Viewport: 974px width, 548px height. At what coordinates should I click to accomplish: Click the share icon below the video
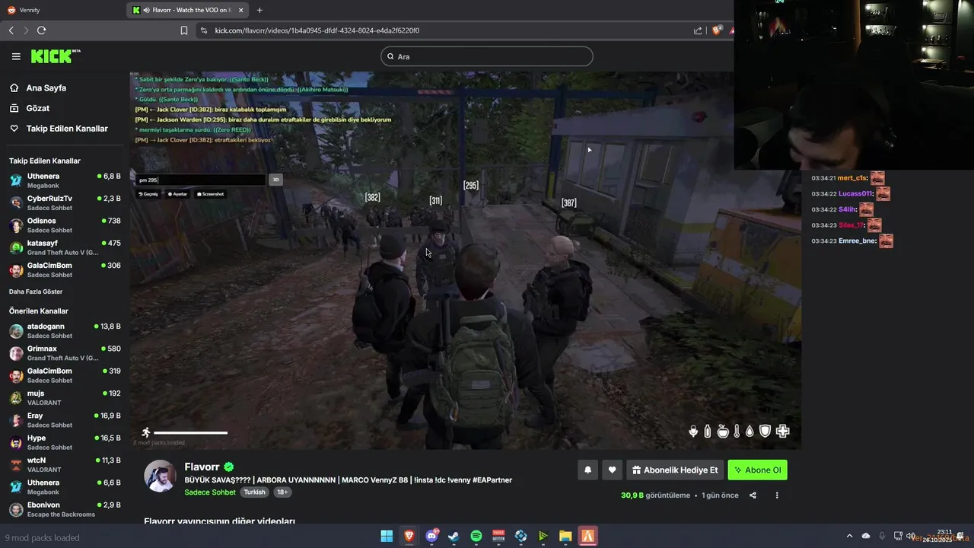pos(753,495)
